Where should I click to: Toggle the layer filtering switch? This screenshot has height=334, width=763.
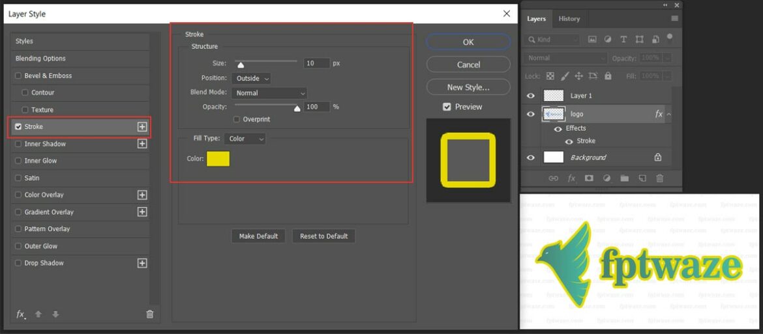click(670, 37)
